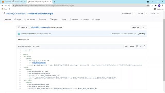Click the Go to file button
The image size is (165, 93).
(x=136, y=27)
